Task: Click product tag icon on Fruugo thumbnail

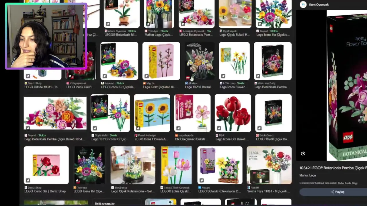Action: tap(202, 180)
